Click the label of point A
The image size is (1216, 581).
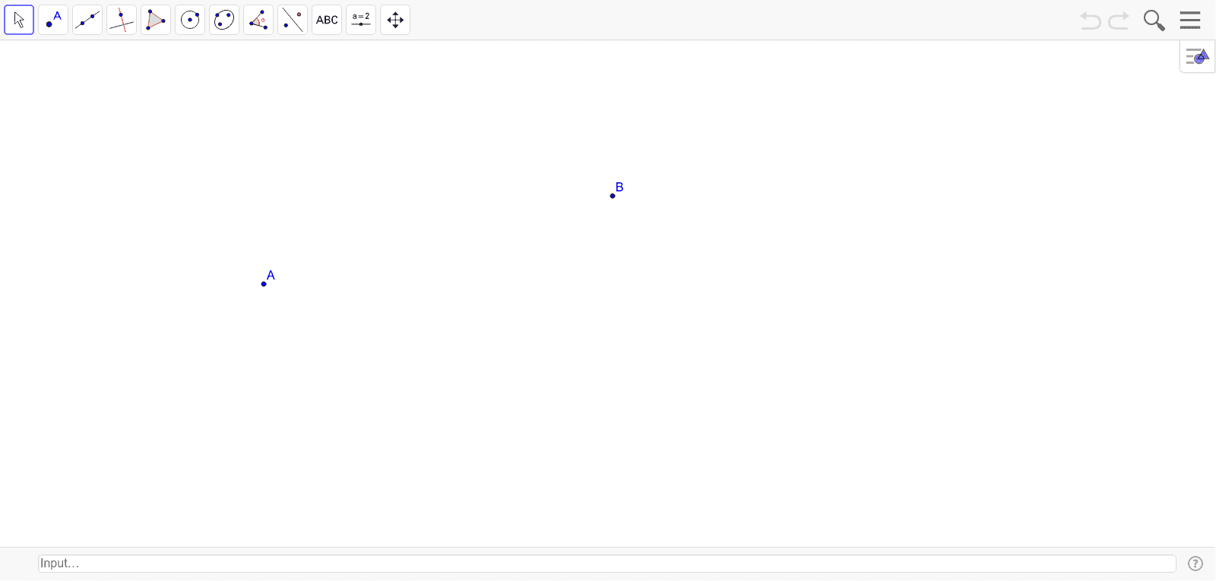tap(271, 275)
